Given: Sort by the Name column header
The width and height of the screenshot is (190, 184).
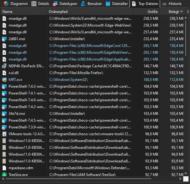Looking at the screenshot, I should (x=24, y=12).
